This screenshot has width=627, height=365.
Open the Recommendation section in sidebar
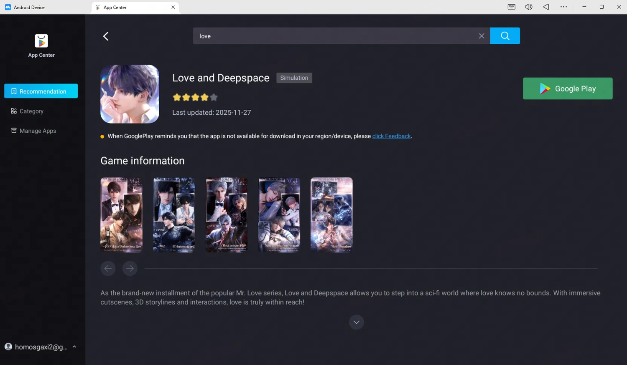tap(41, 91)
